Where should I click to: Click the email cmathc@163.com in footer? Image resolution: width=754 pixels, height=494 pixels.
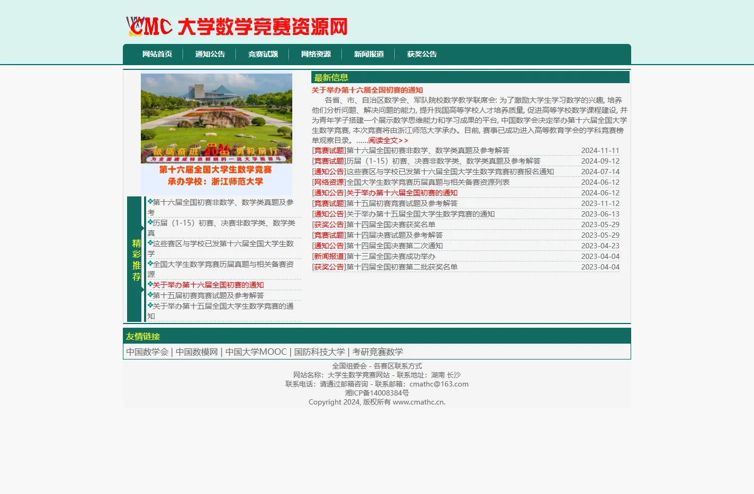[439, 384]
